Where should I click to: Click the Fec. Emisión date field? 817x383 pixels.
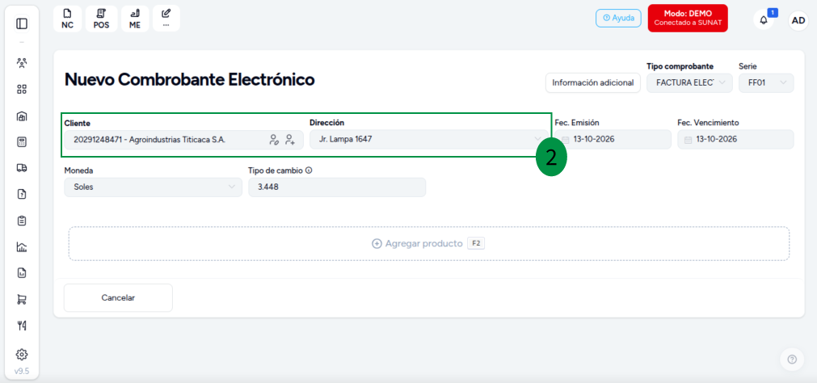[613, 140]
